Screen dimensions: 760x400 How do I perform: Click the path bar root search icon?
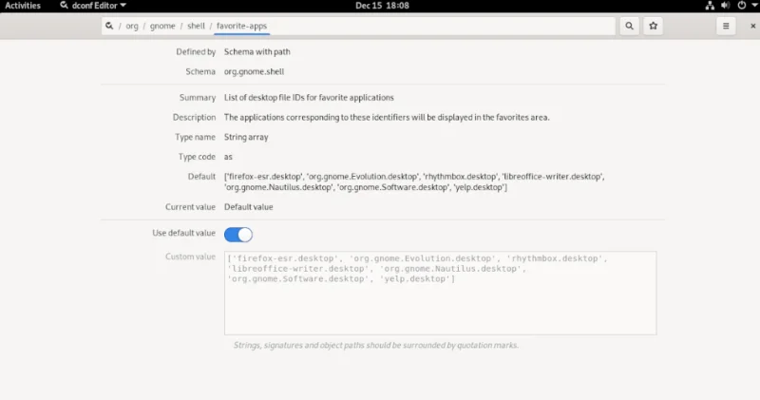[x=109, y=27]
